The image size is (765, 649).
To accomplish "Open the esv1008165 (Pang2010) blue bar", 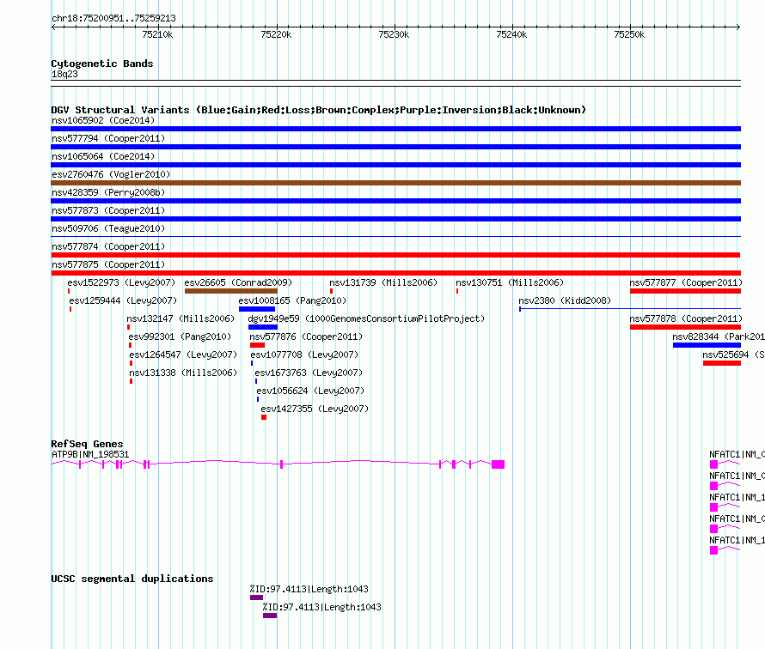I will click(x=257, y=309).
